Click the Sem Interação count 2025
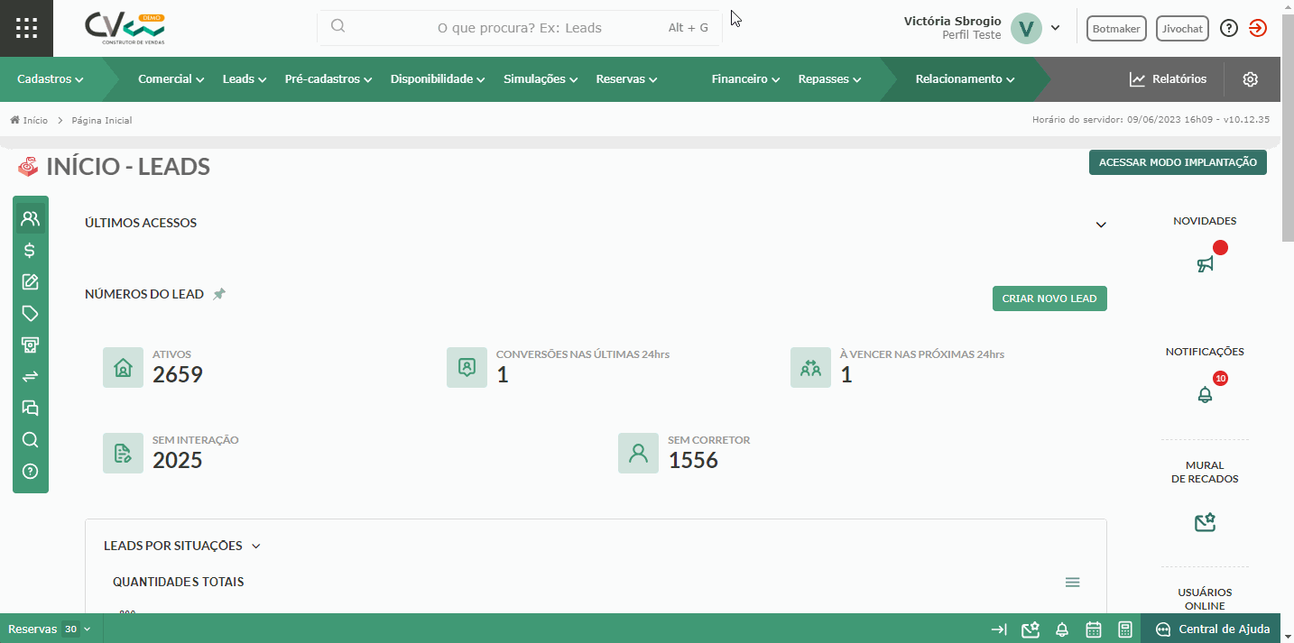Image resolution: width=1294 pixels, height=643 pixels. (178, 461)
